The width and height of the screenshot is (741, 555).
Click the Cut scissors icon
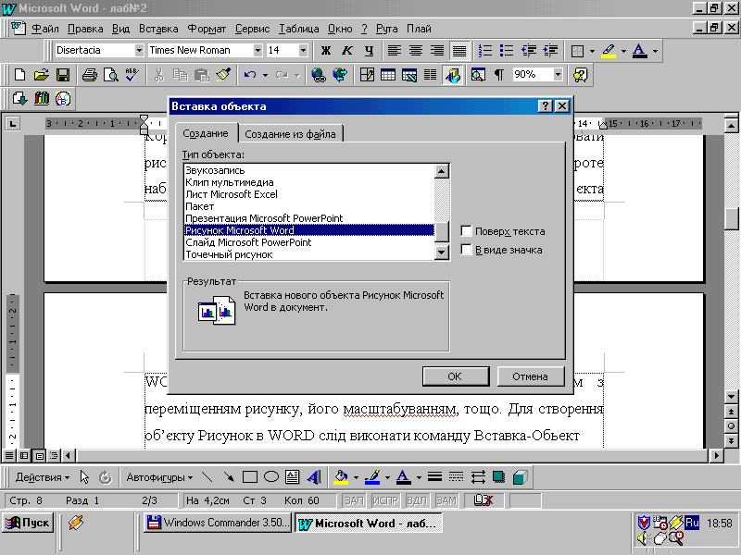[158, 75]
